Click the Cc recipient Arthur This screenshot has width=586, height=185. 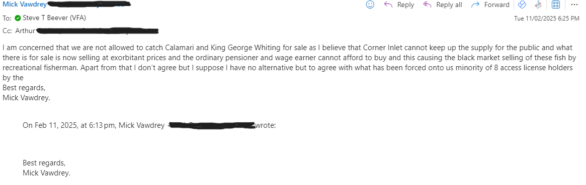(x=25, y=31)
